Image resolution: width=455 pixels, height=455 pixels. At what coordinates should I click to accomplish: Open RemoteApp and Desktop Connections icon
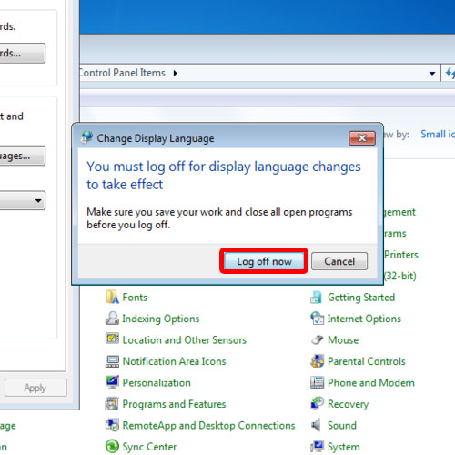(112, 425)
